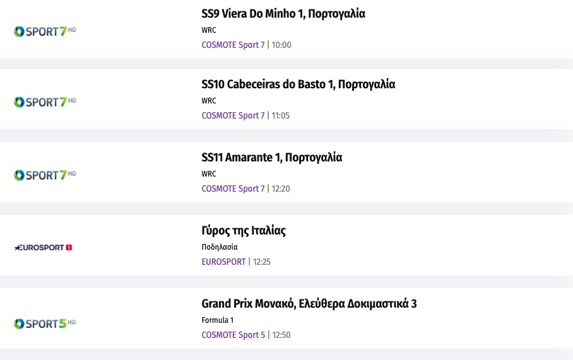Select COSMOTE Sport 7 link in SS10 row
Image resolution: width=573 pixels, height=360 pixels.
(x=233, y=115)
